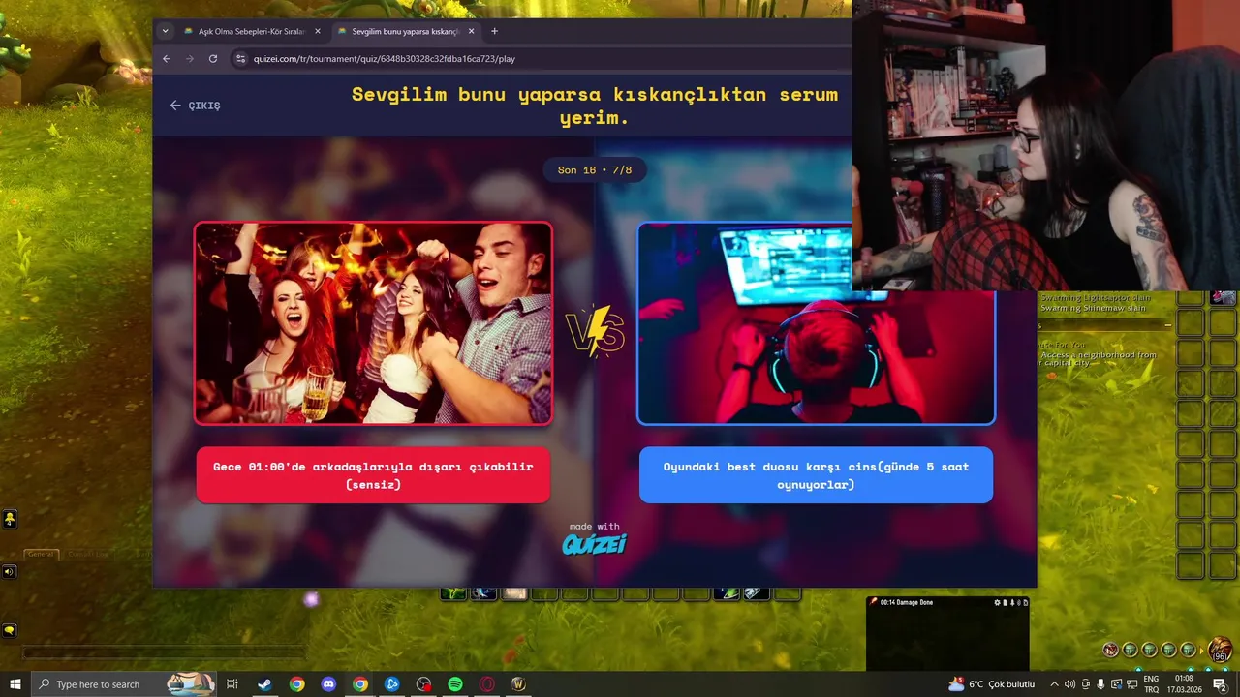Open the volume control in system tray
Screen dimensions: 1240x697
(1069, 684)
